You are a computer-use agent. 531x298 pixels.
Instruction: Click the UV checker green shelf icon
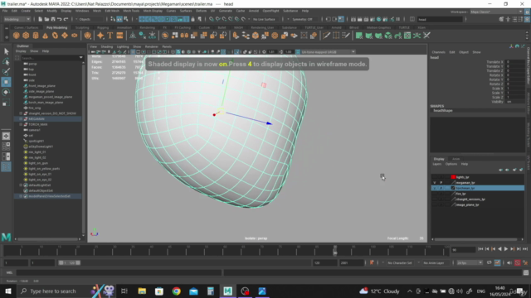(407, 36)
